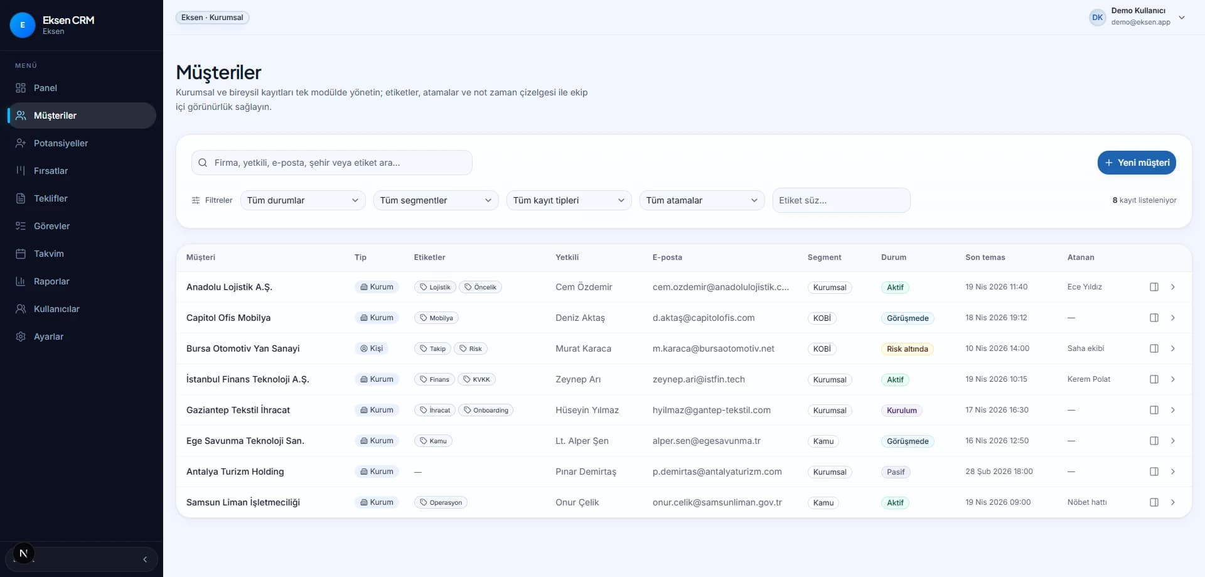The width and height of the screenshot is (1205, 577).
Task: Expand the Tüm segmentler dropdown
Action: pyautogui.click(x=435, y=200)
